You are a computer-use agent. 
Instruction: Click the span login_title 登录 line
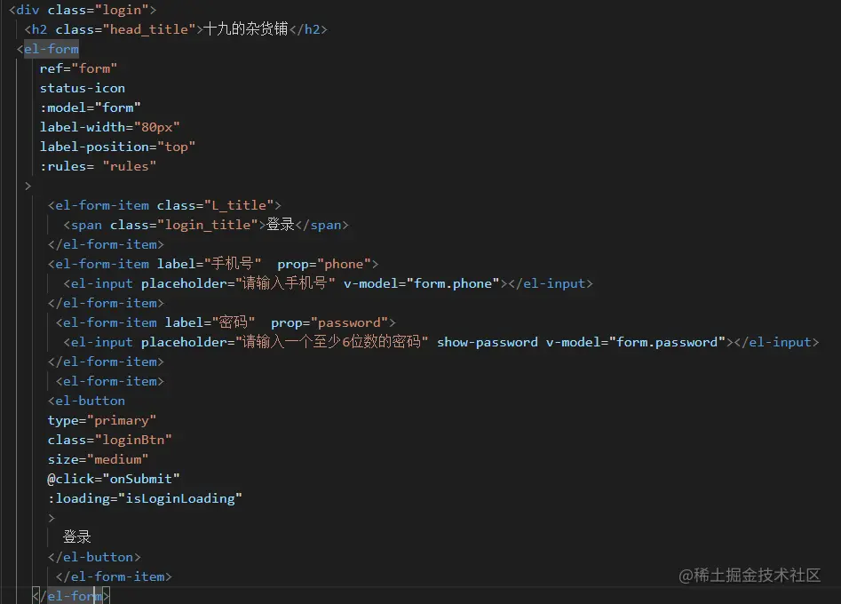(x=206, y=225)
